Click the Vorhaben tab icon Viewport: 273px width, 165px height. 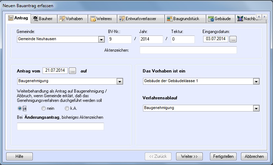[62, 19]
